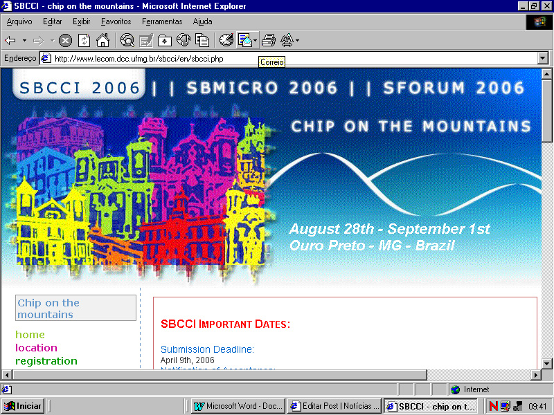This screenshot has width=554, height=415.
Task: Click the vertical scrollbar thumb
Action: 546,111
